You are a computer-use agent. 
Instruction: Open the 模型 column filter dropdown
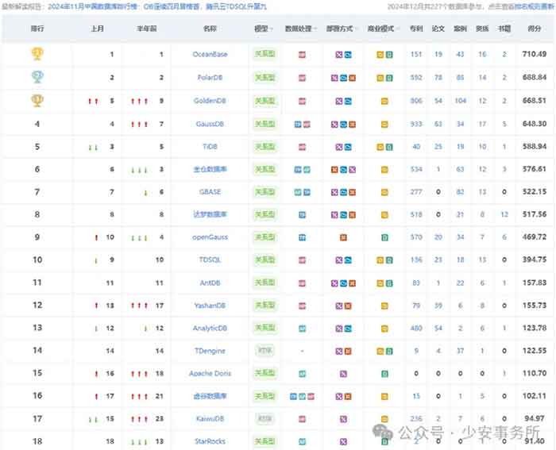point(263,29)
